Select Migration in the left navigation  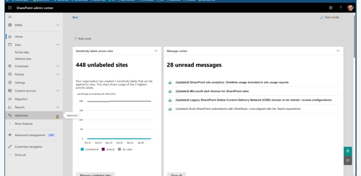(21, 99)
